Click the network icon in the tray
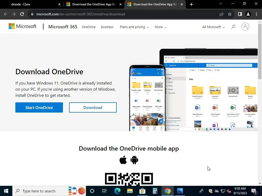Viewport: 262px width, 196px height. [x=223, y=191]
